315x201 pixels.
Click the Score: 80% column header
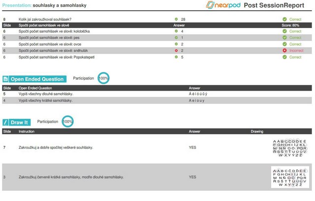[x=289, y=25]
